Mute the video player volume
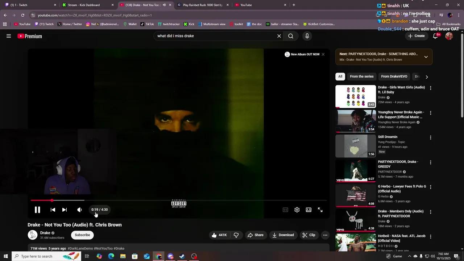The image size is (464, 261). tap(80, 210)
